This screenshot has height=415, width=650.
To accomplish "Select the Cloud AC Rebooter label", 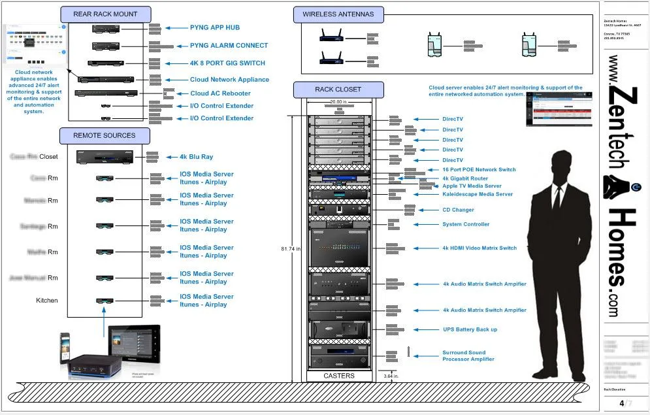I will (x=220, y=93).
